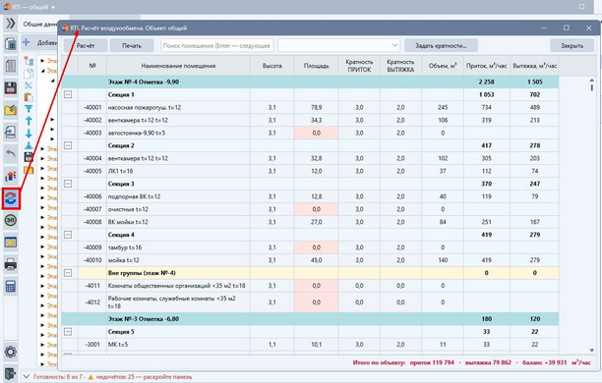Click the Площадь column header
The height and width of the screenshot is (383, 602).
(x=316, y=66)
